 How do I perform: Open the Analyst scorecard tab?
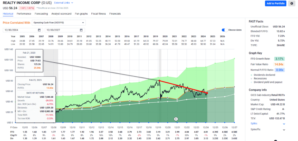(62, 14)
